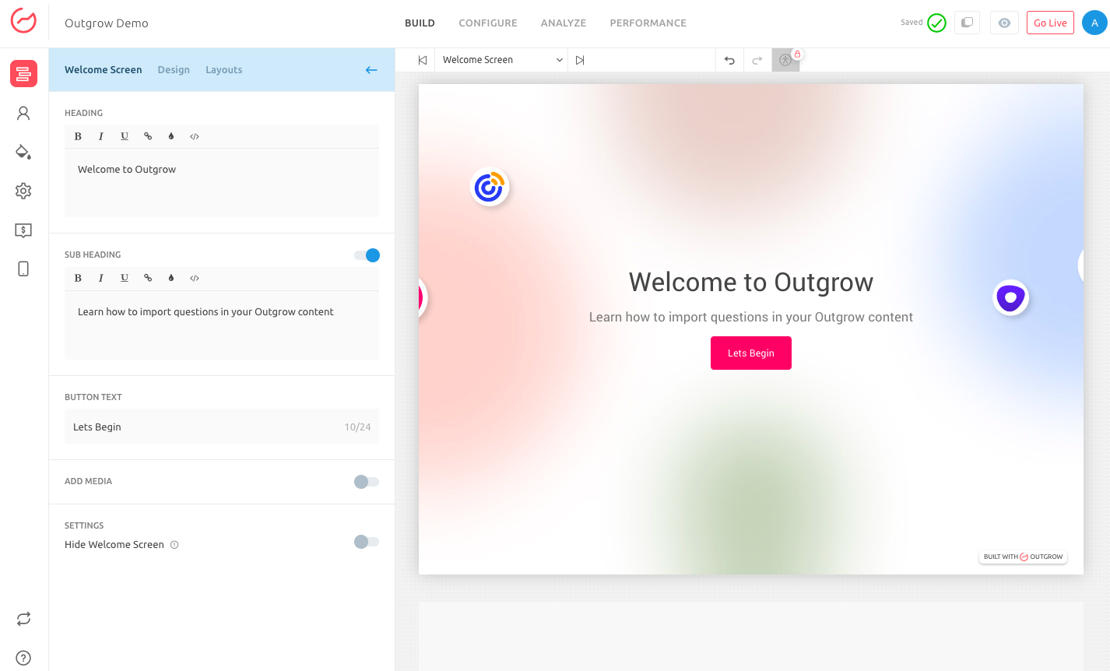Open text color drop in Heading toolbar
Image resolution: width=1110 pixels, height=671 pixels.
pyautogui.click(x=171, y=136)
